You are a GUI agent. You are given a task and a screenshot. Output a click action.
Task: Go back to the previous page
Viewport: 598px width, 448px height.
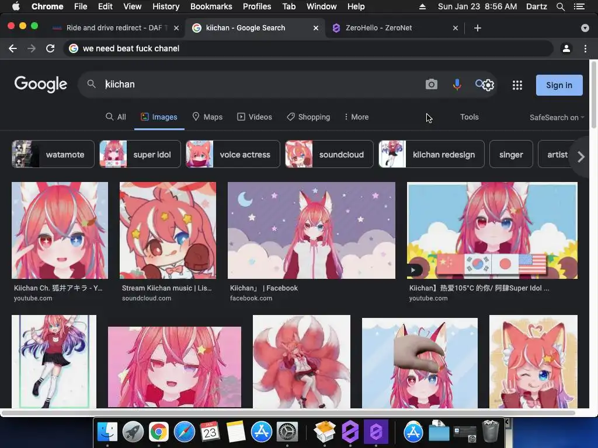pyautogui.click(x=13, y=48)
